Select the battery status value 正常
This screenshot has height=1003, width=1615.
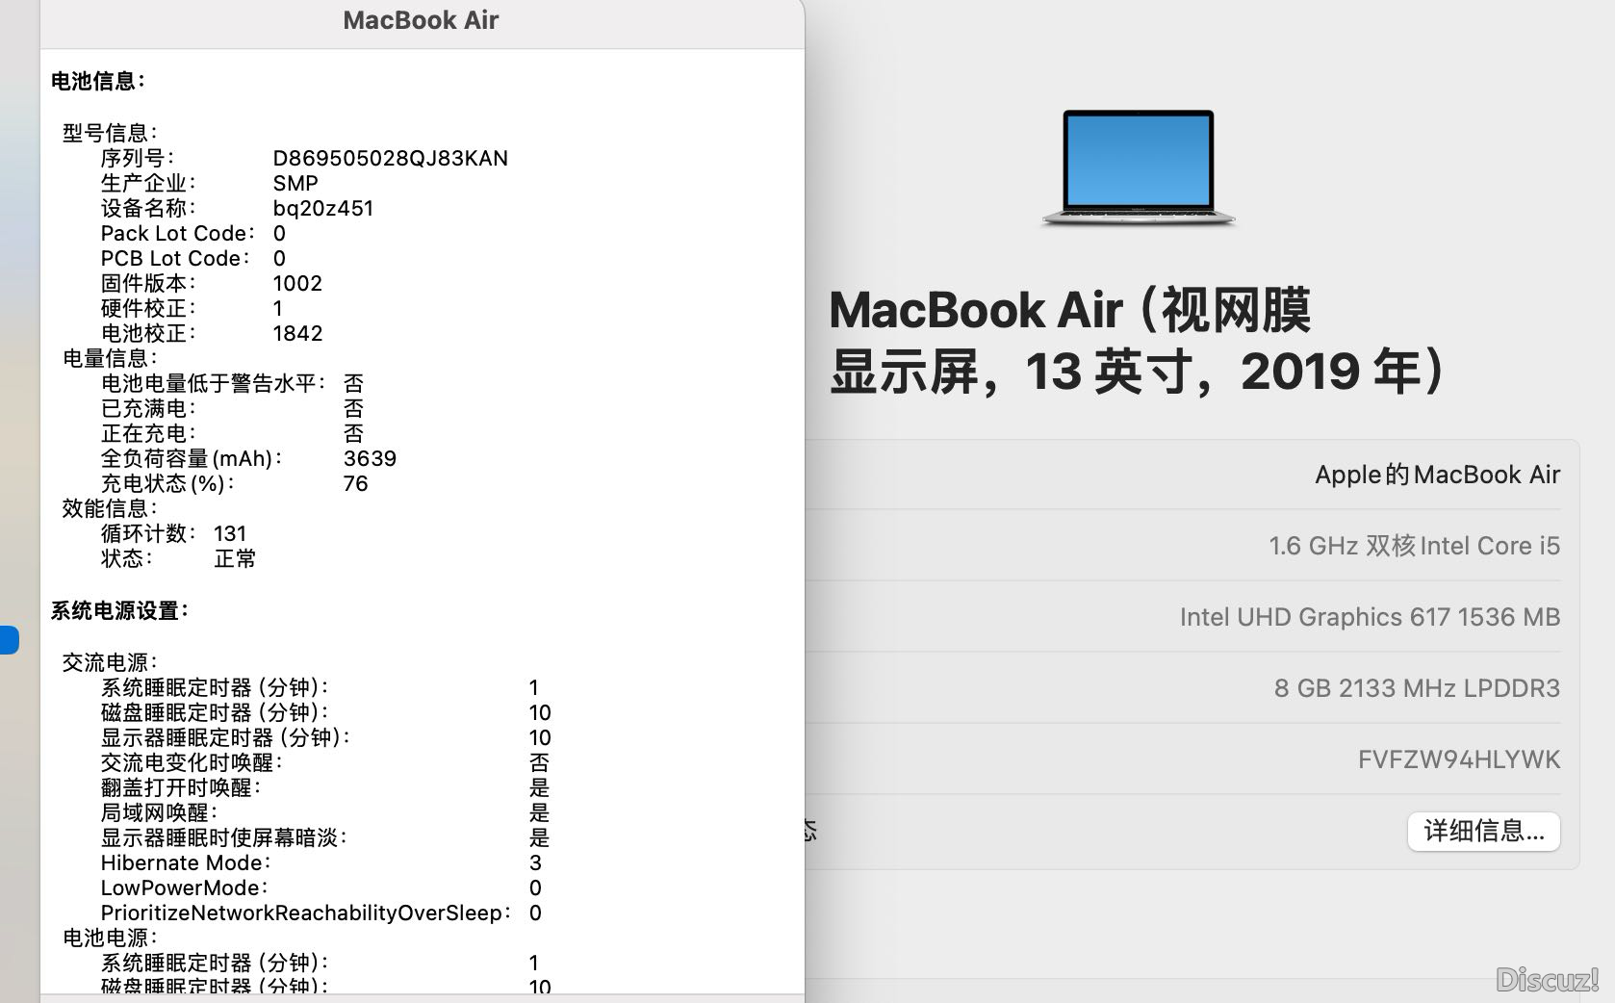click(x=235, y=558)
